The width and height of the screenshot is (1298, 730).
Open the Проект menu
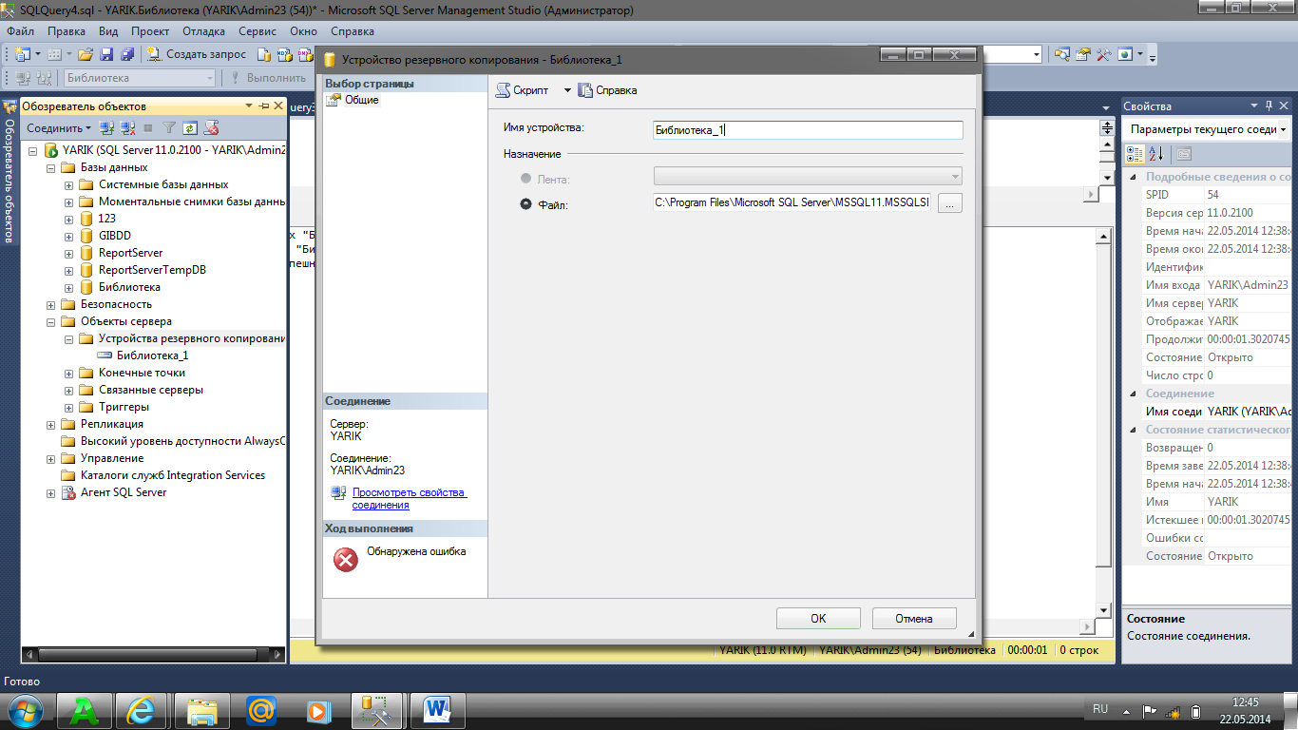click(x=150, y=31)
